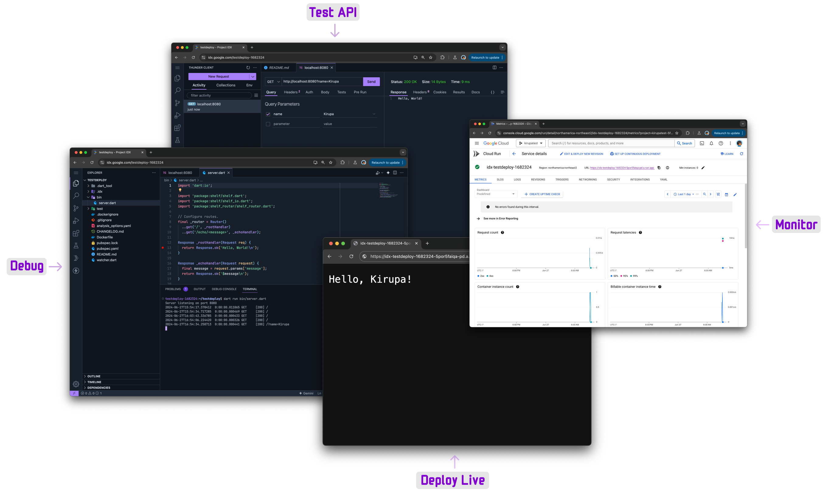Screen dimensions: 831x493
Task: Copy the service URL with the copy icon
Action: point(659,168)
